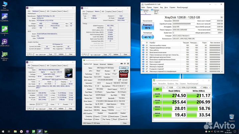Viewport: 239px width, 134px height.
Task: Toggle the OpenGL 4.6 checkbox in GPU-Z
Action: click(x=119, y=119)
